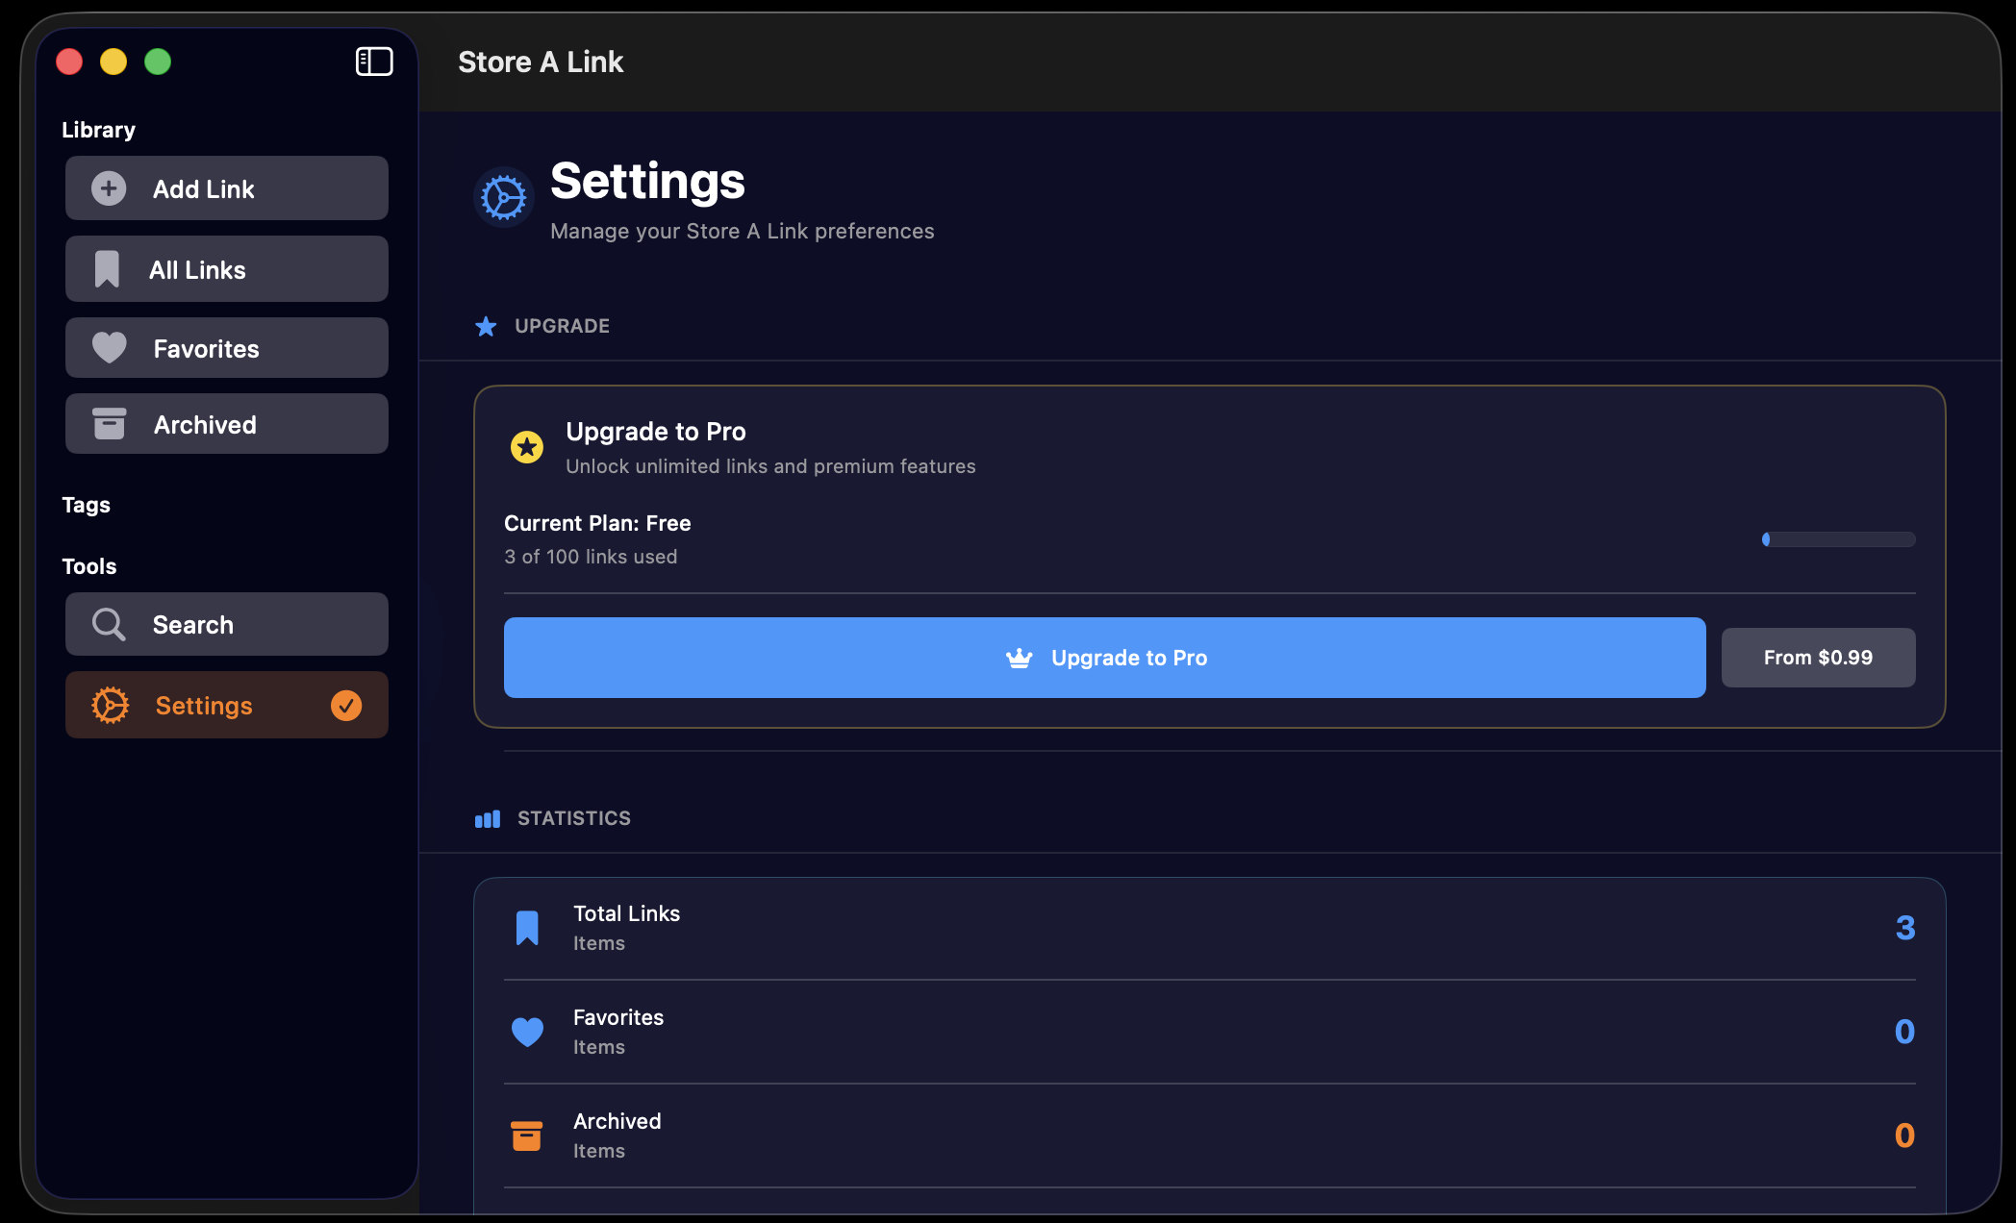This screenshot has width=2016, height=1223.
Task: Click the Total Links count 3
Action: pos(1905,928)
